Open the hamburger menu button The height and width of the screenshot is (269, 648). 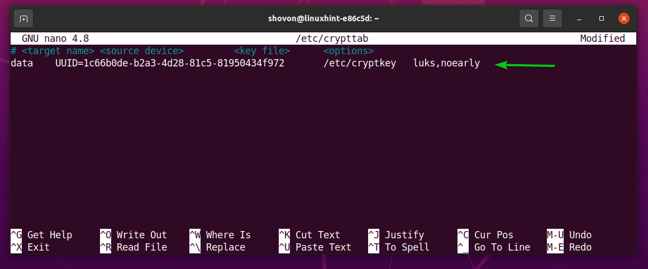(x=552, y=18)
